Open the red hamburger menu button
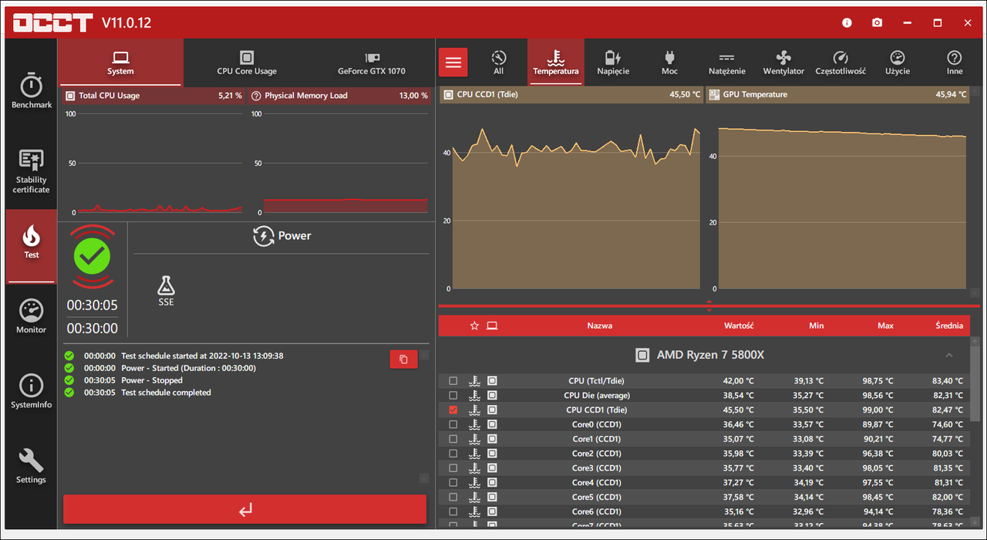 coord(453,62)
